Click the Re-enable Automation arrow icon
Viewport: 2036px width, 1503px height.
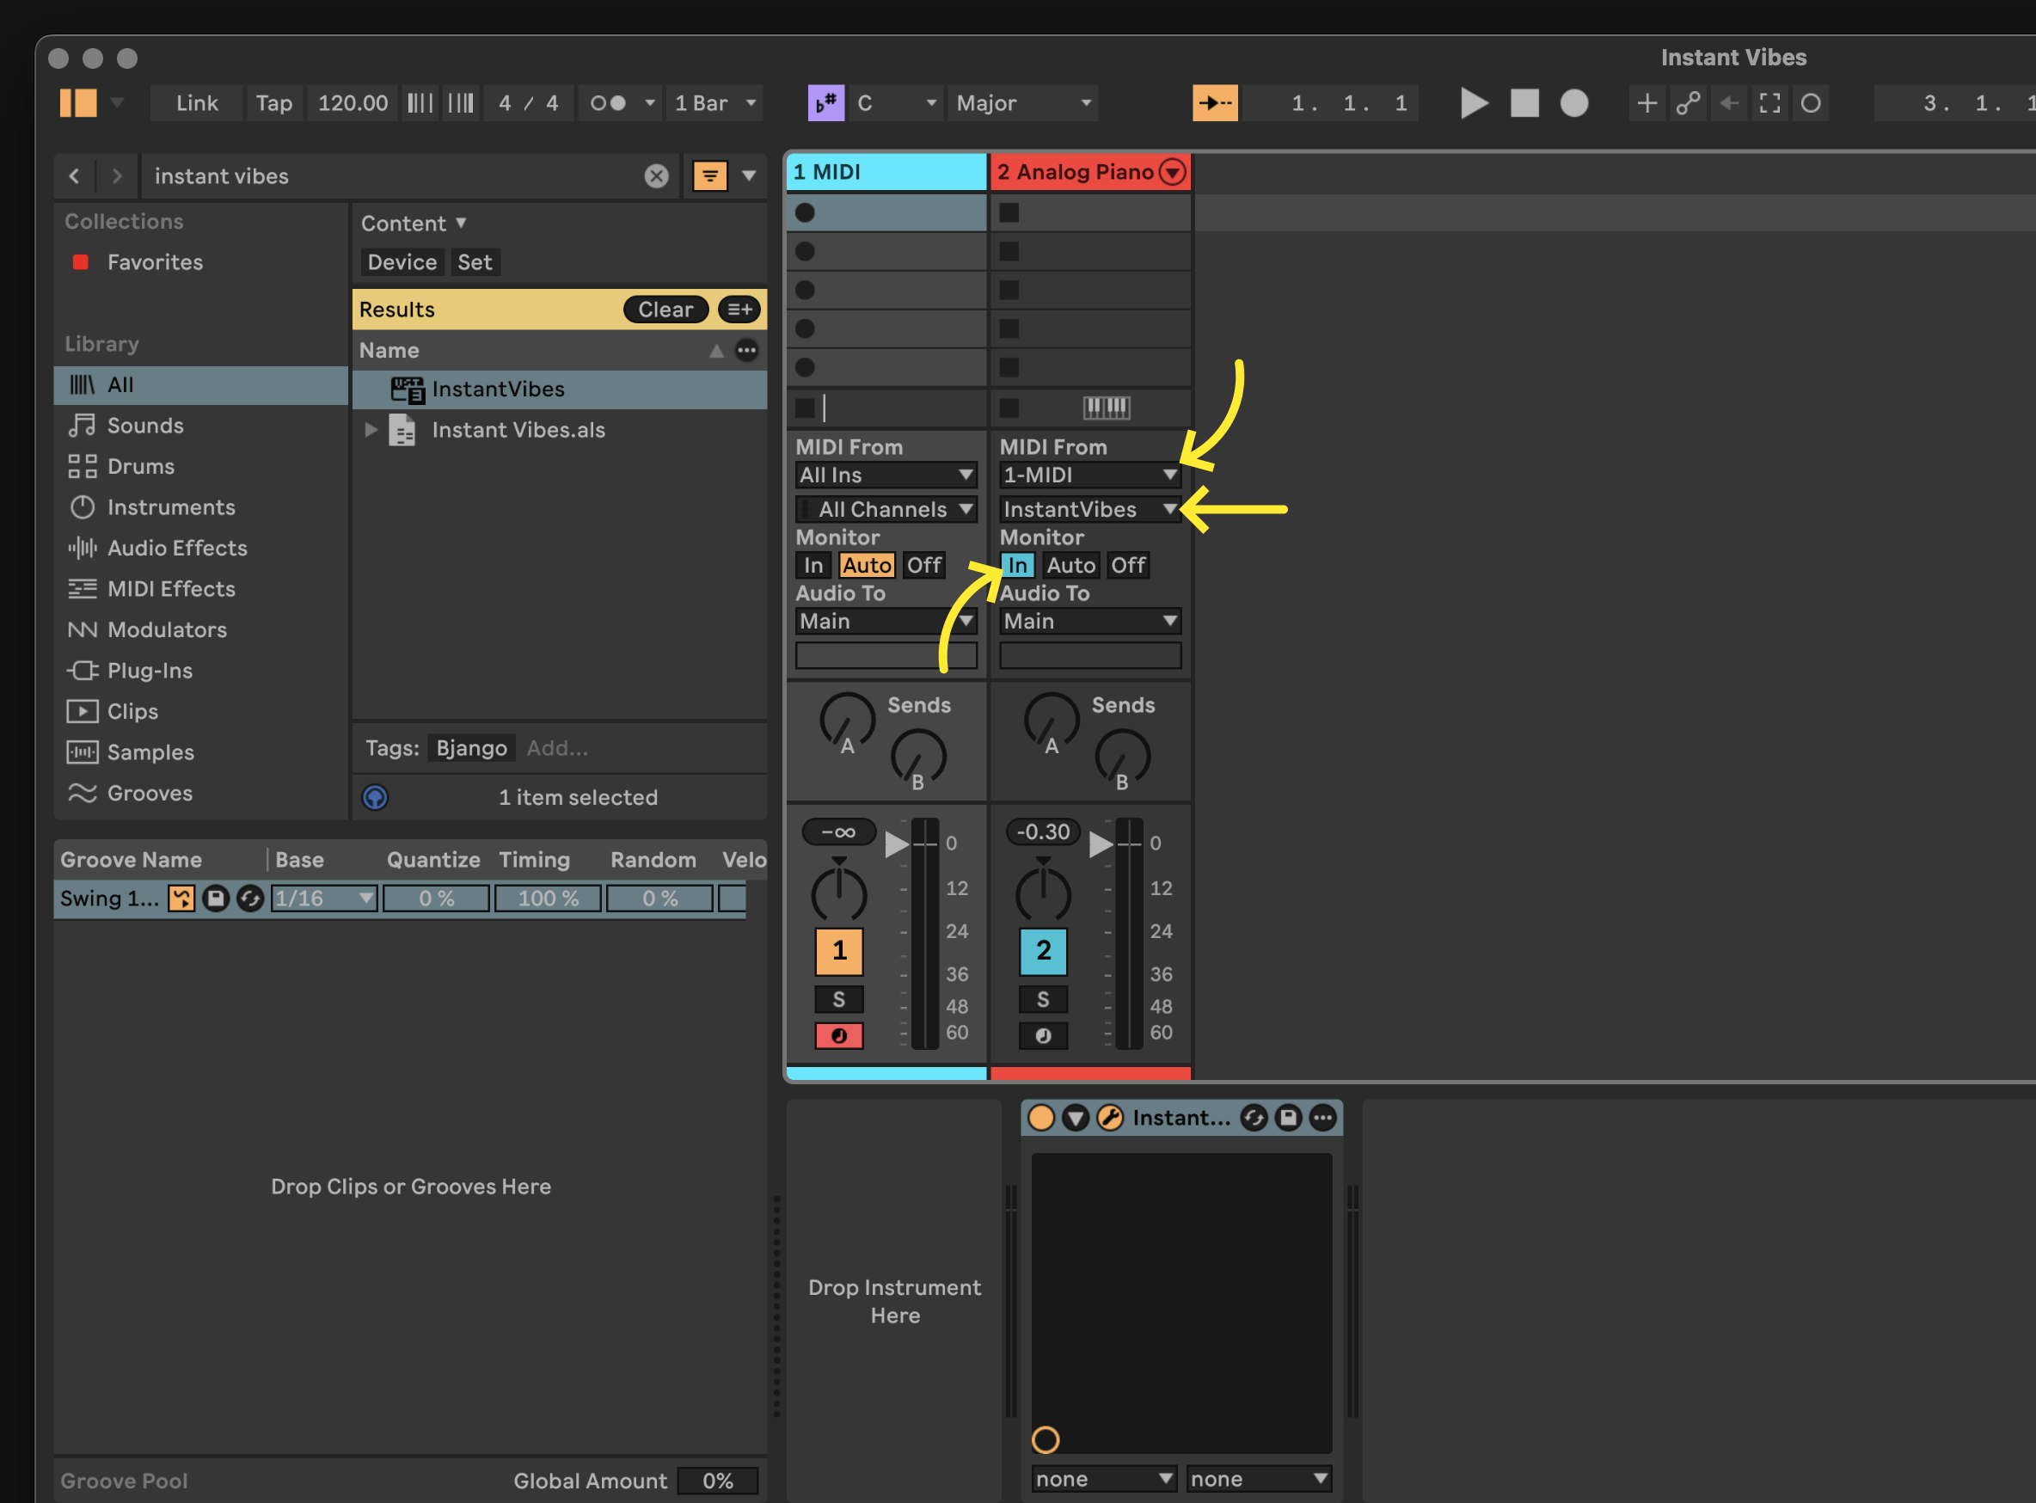click(1728, 103)
